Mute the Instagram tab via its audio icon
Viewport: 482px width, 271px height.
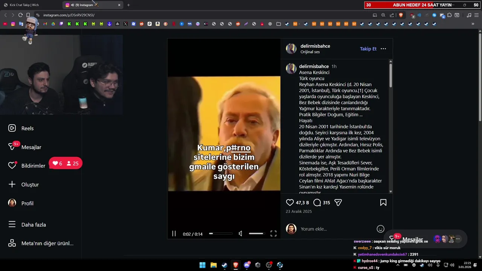[72, 5]
